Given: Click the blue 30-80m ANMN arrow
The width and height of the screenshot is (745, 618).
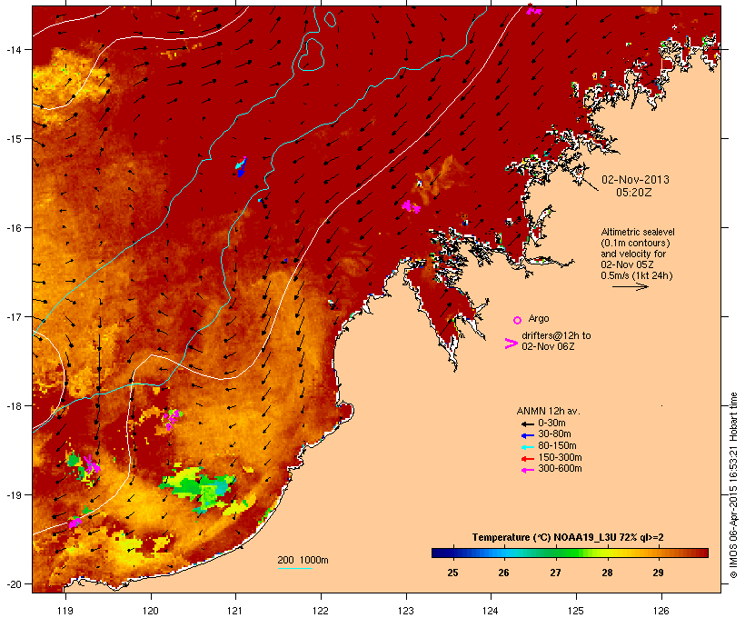Looking at the screenshot, I should [x=528, y=435].
